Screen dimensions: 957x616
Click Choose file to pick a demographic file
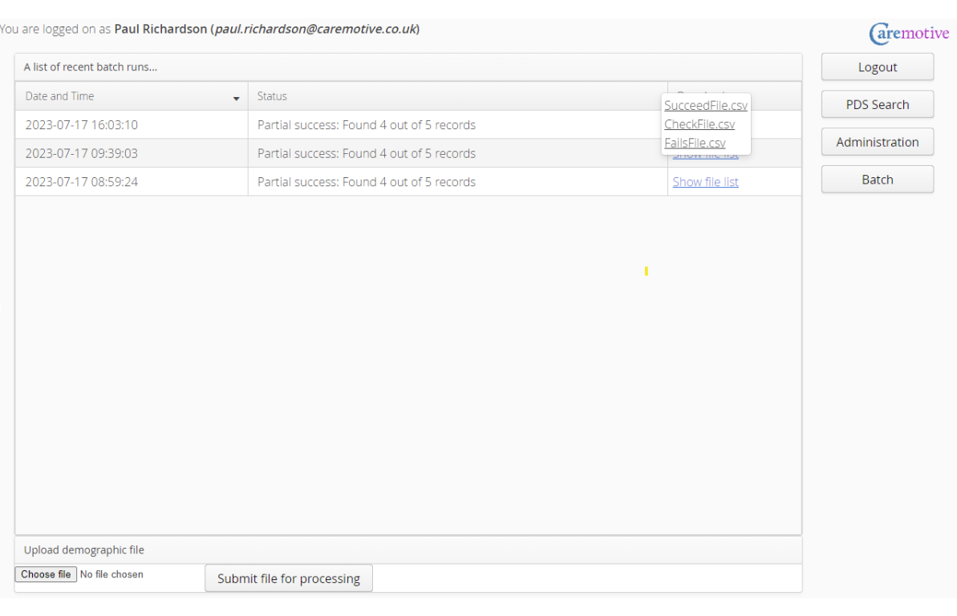coord(45,574)
